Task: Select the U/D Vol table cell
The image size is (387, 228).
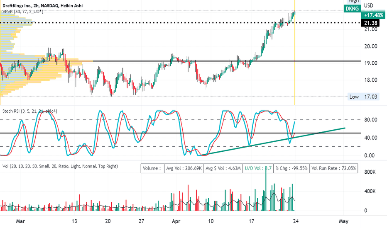Action: (258, 168)
